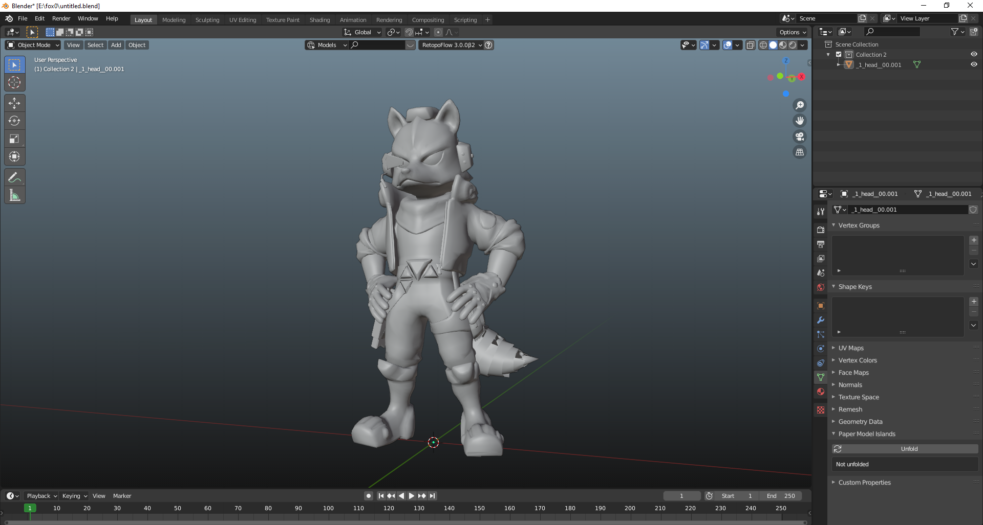This screenshot has width=983, height=525.
Task: Toggle fake user shield for mesh data
Action: pyautogui.click(x=973, y=210)
